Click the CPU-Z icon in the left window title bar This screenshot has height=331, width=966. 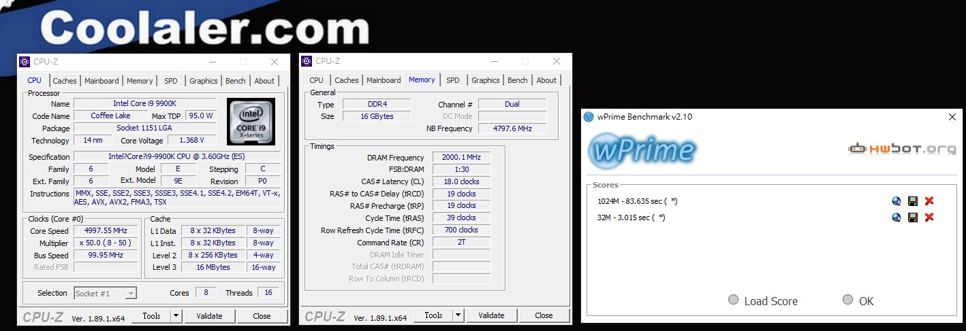25,61
